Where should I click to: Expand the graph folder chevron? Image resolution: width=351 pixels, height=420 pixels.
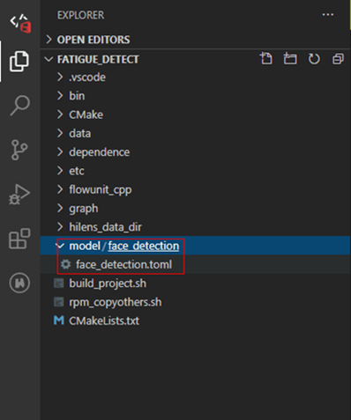pyautogui.click(x=60, y=208)
